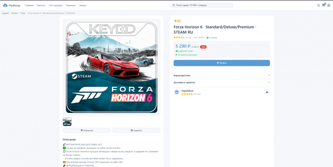Click the red -16% discount badge

coord(203,47)
